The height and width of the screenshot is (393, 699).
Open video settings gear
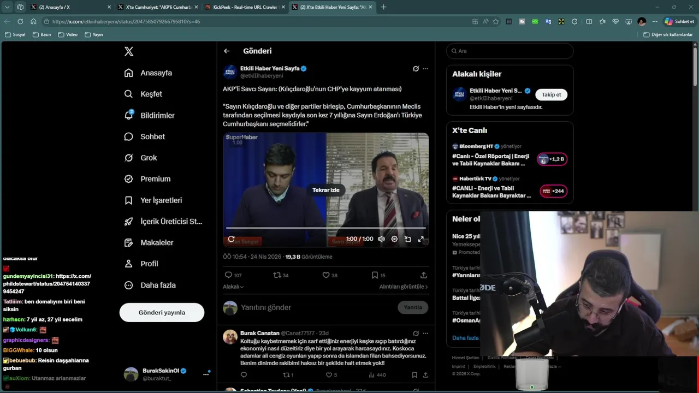[394, 239]
